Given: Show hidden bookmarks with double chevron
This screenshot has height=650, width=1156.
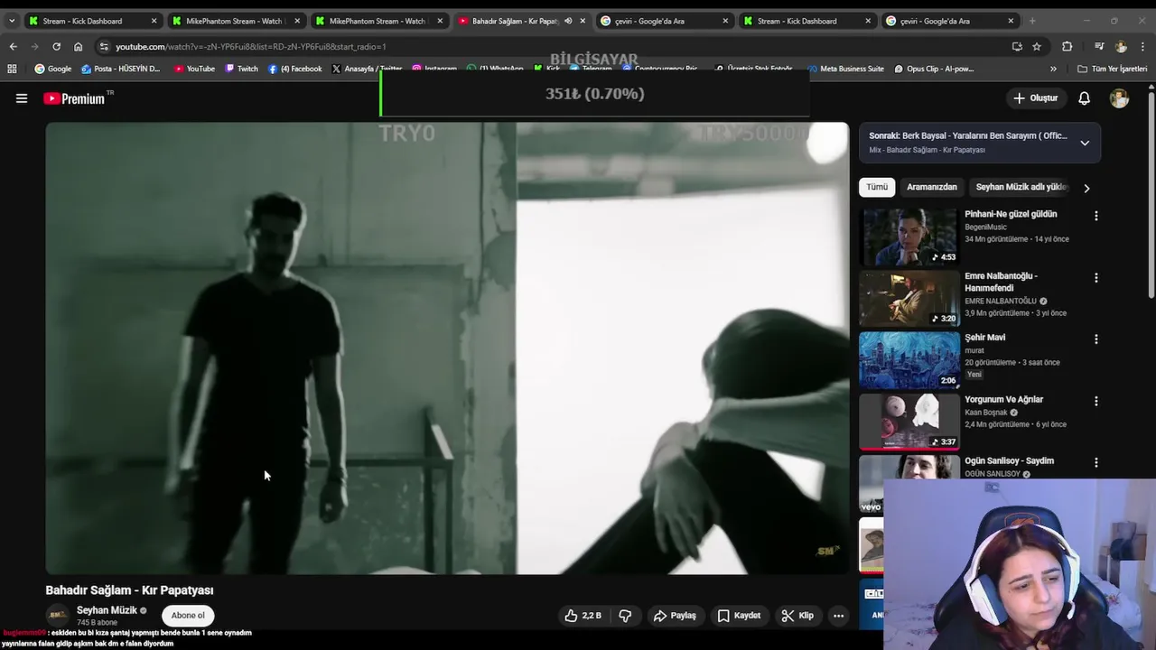Looking at the screenshot, I should click(x=1053, y=69).
